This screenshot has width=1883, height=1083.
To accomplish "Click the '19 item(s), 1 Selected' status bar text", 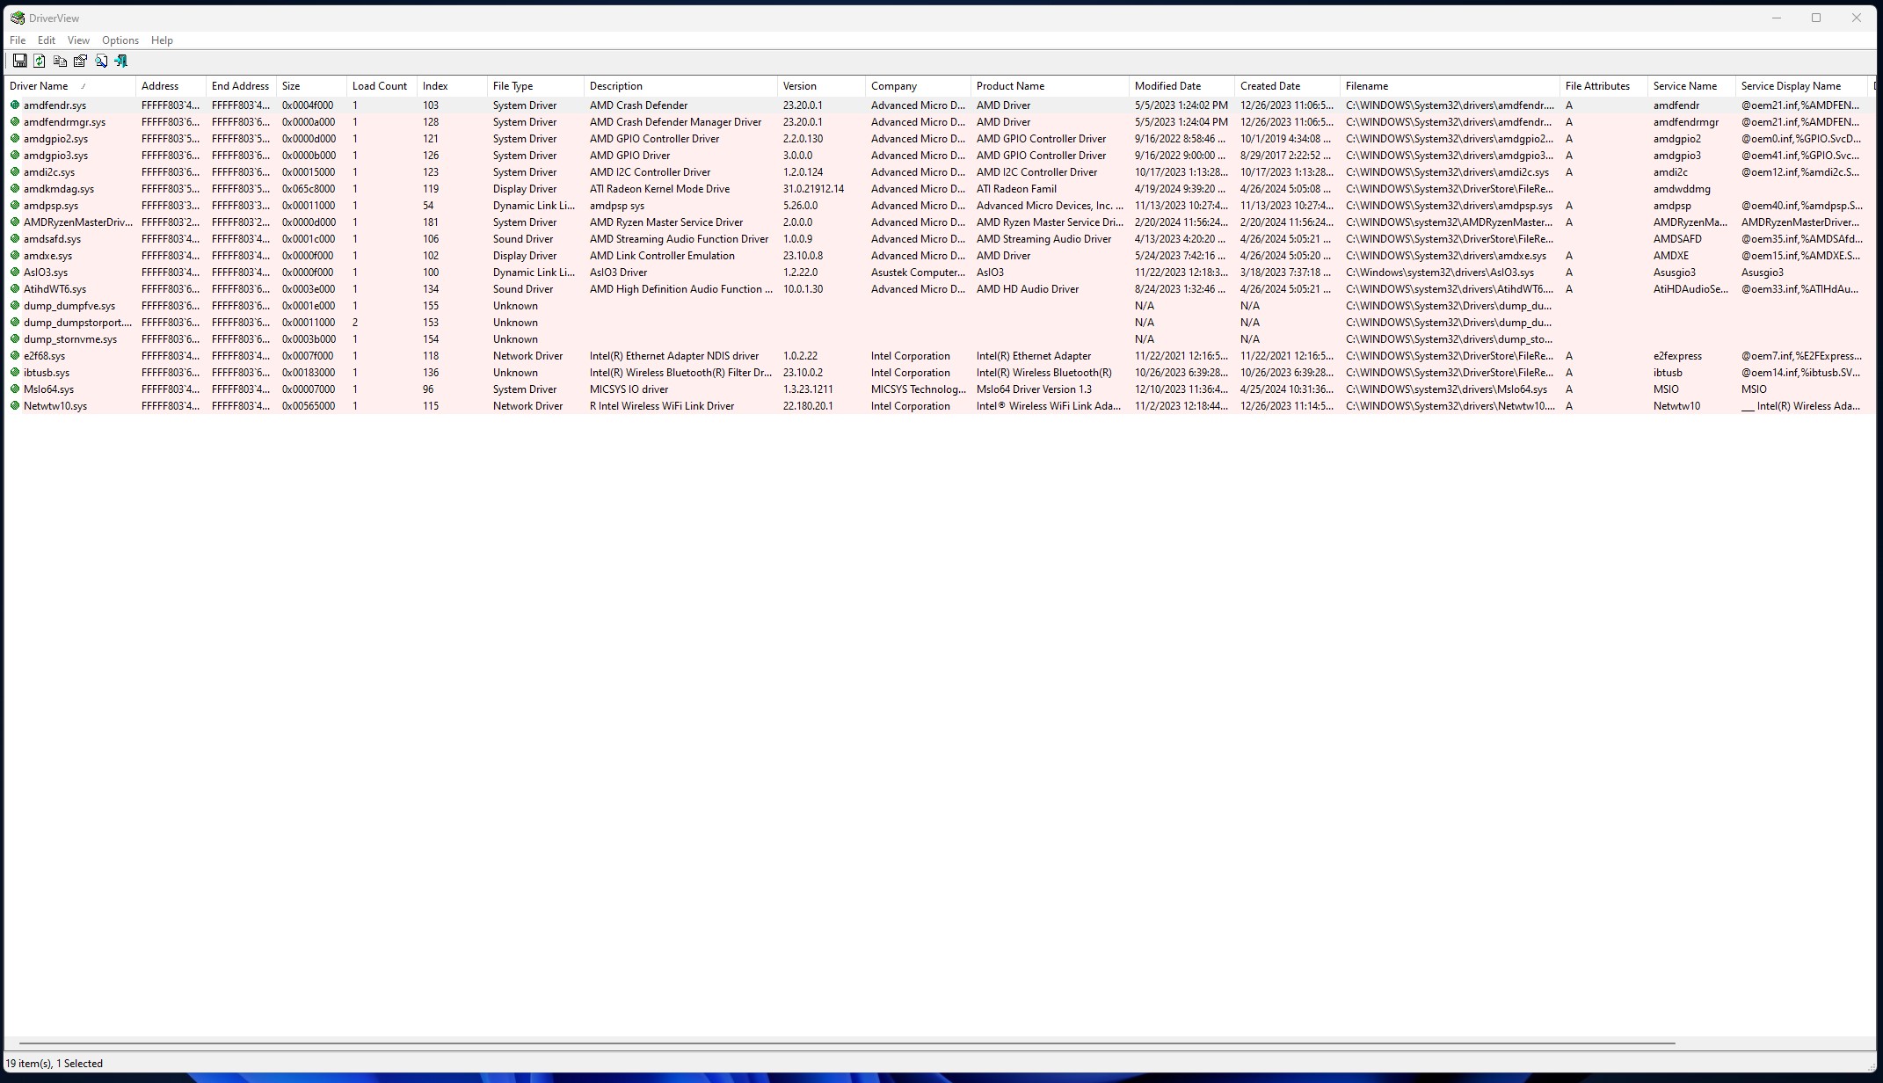I will [x=55, y=1064].
